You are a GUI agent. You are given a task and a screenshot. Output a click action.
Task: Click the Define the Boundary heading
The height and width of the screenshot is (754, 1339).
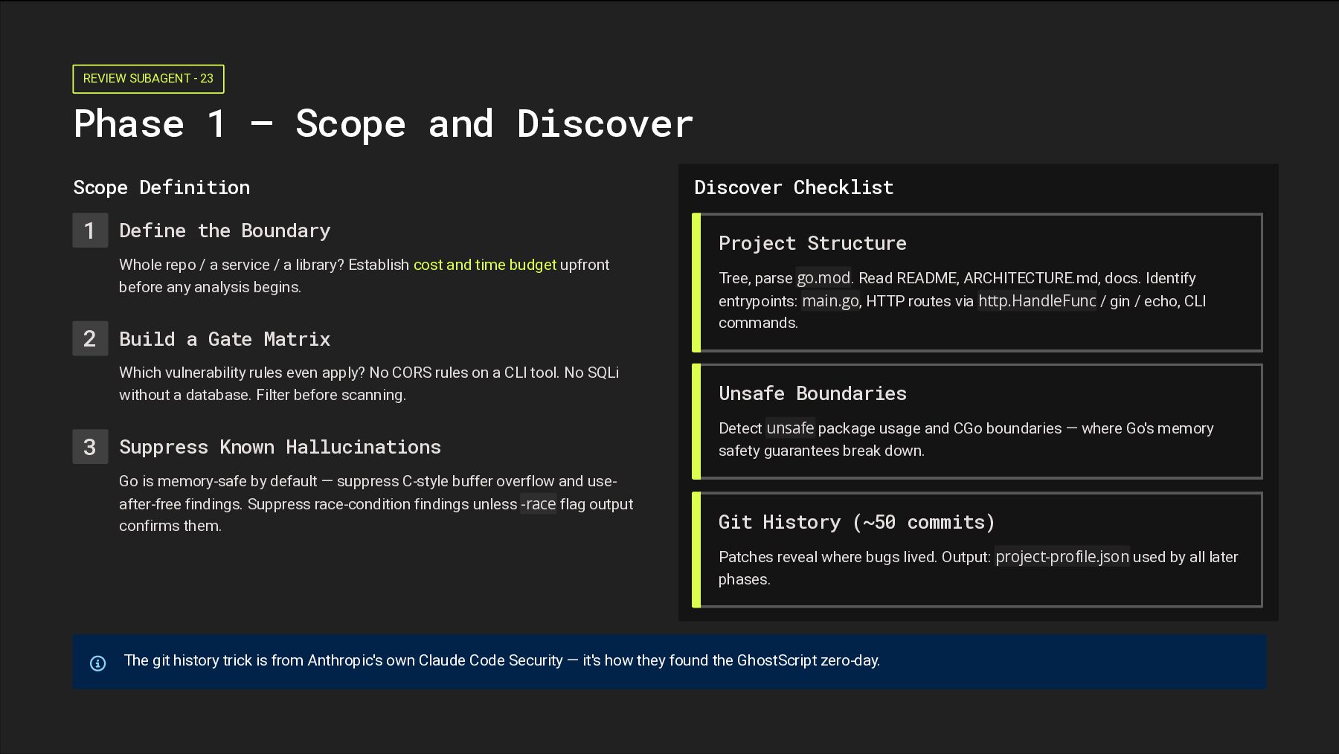225,231
